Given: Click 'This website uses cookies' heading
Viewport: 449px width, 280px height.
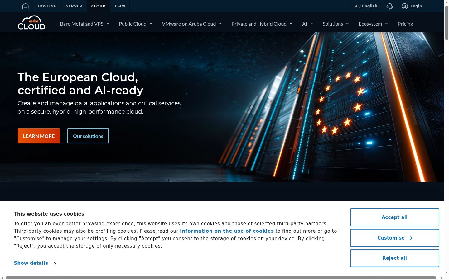Looking at the screenshot, I should point(49,214).
